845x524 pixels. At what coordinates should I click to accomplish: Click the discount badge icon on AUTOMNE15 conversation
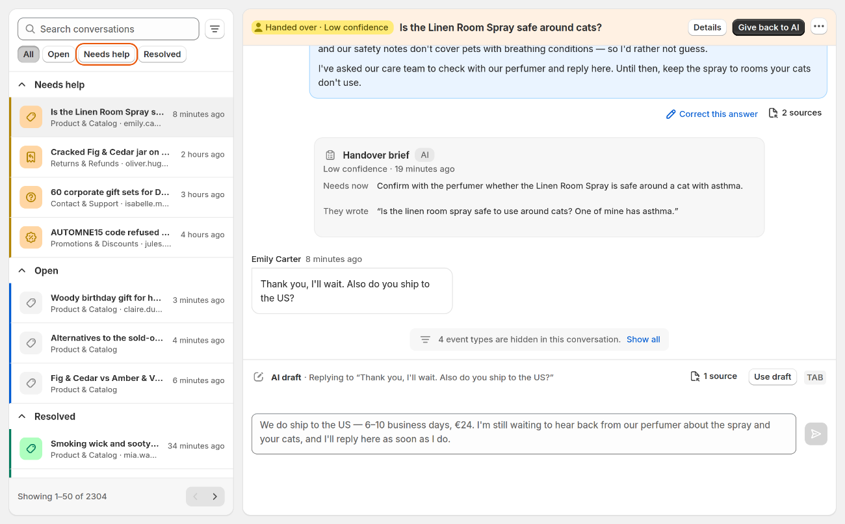click(31, 238)
